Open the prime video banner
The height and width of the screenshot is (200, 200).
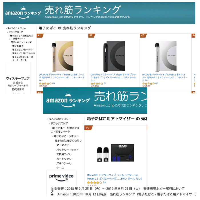pos(61,178)
